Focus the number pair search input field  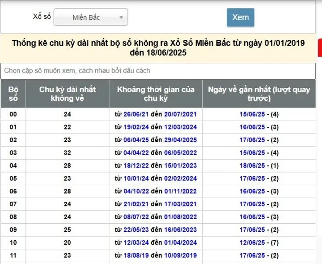(158, 71)
